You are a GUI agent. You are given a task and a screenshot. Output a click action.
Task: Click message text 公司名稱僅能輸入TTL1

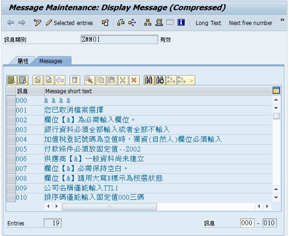pyautogui.click(x=81, y=188)
